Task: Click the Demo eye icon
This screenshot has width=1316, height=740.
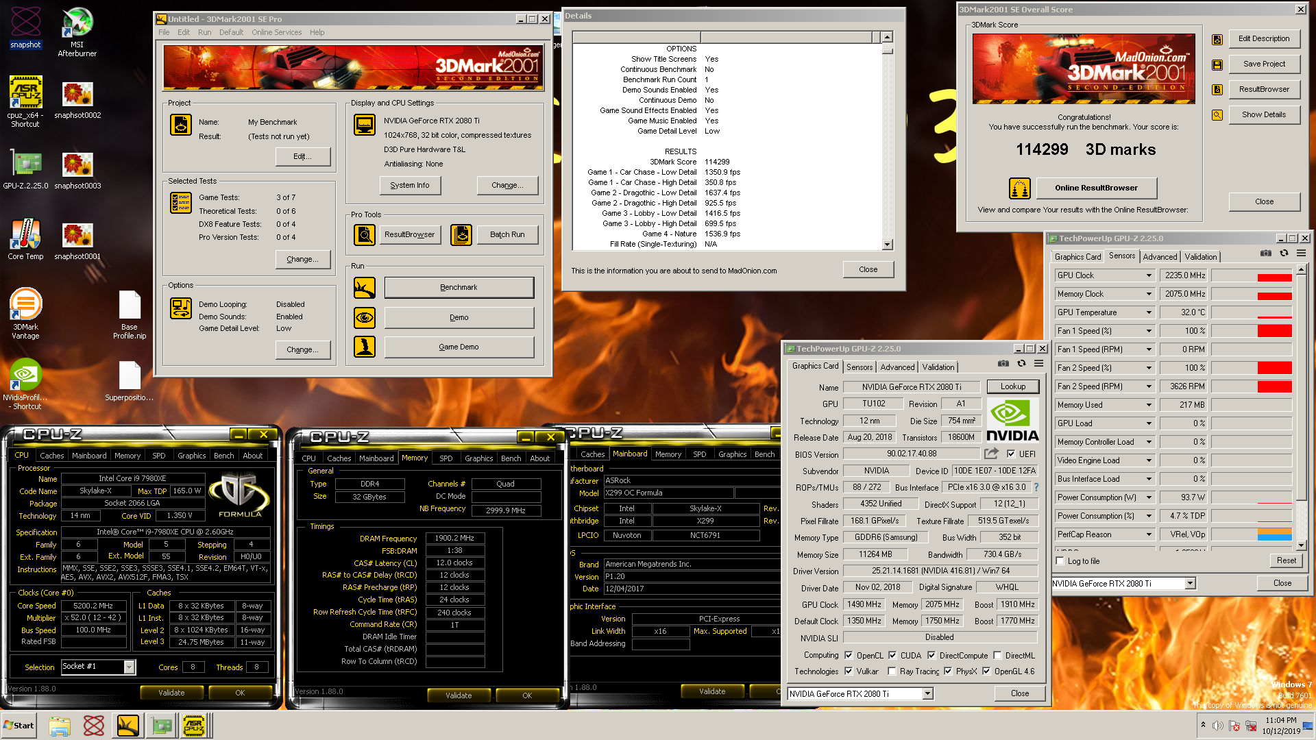Action: 365,317
